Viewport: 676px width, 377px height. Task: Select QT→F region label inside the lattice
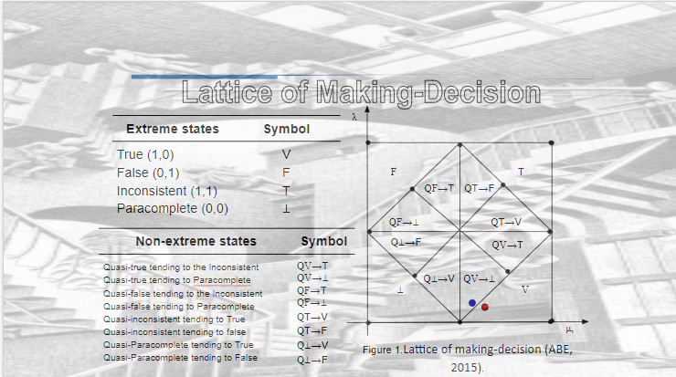click(x=479, y=188)
